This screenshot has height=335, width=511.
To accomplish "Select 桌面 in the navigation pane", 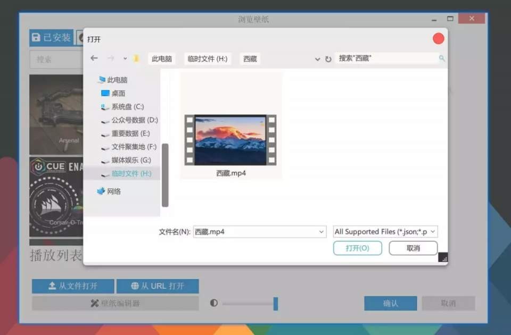I will pyautogui.click(x=118, y=93).
